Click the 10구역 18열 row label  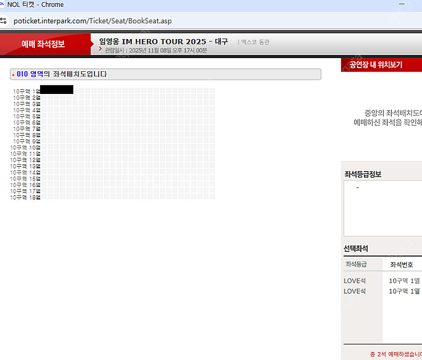coord(25,197)
